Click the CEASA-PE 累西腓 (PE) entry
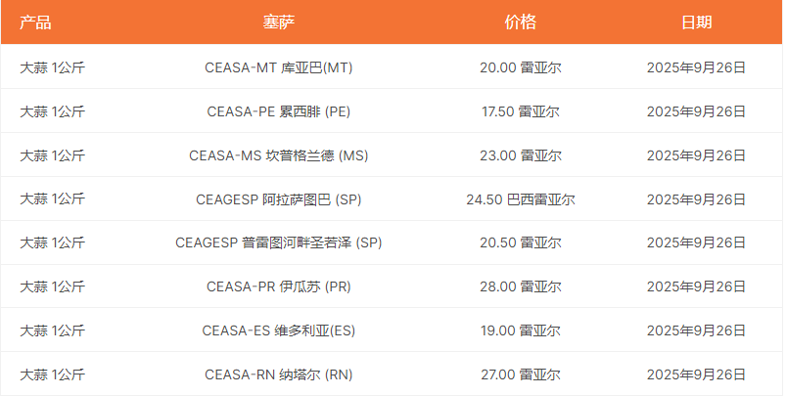 [x=279, y=111]
